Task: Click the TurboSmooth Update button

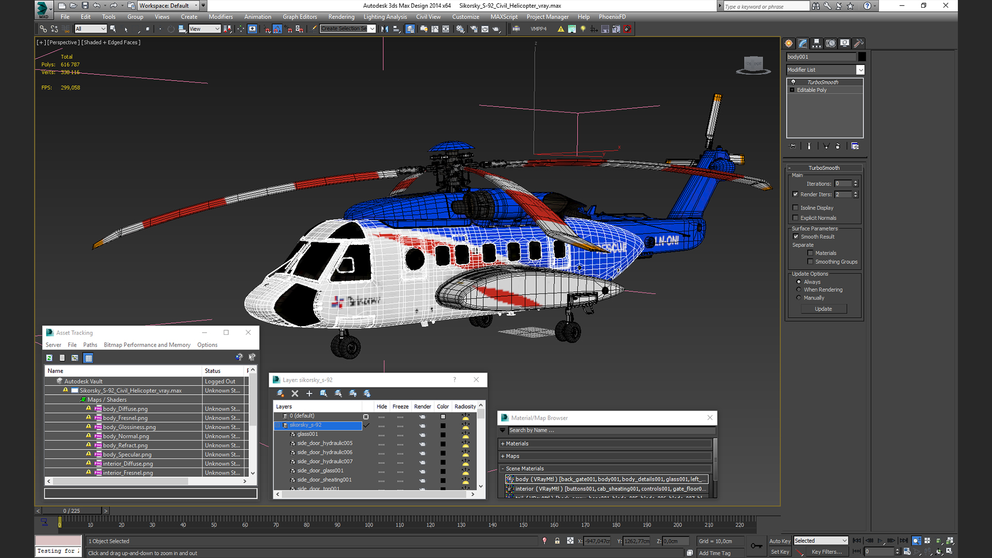Action: (x=824, y=309)
